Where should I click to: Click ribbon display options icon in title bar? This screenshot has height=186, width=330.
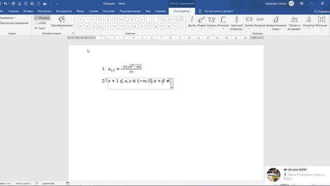(302, 4)
